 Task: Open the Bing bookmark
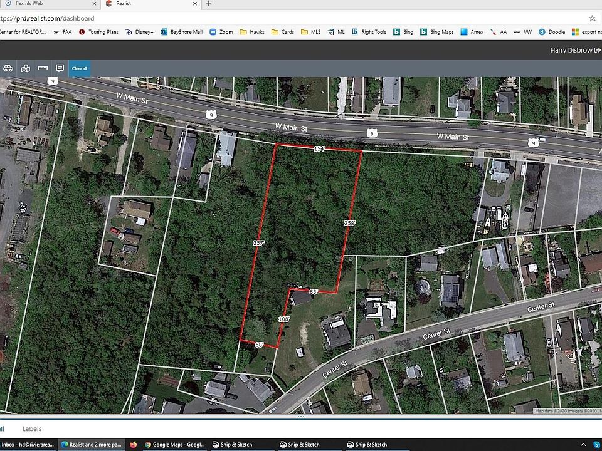click(403, 32)
